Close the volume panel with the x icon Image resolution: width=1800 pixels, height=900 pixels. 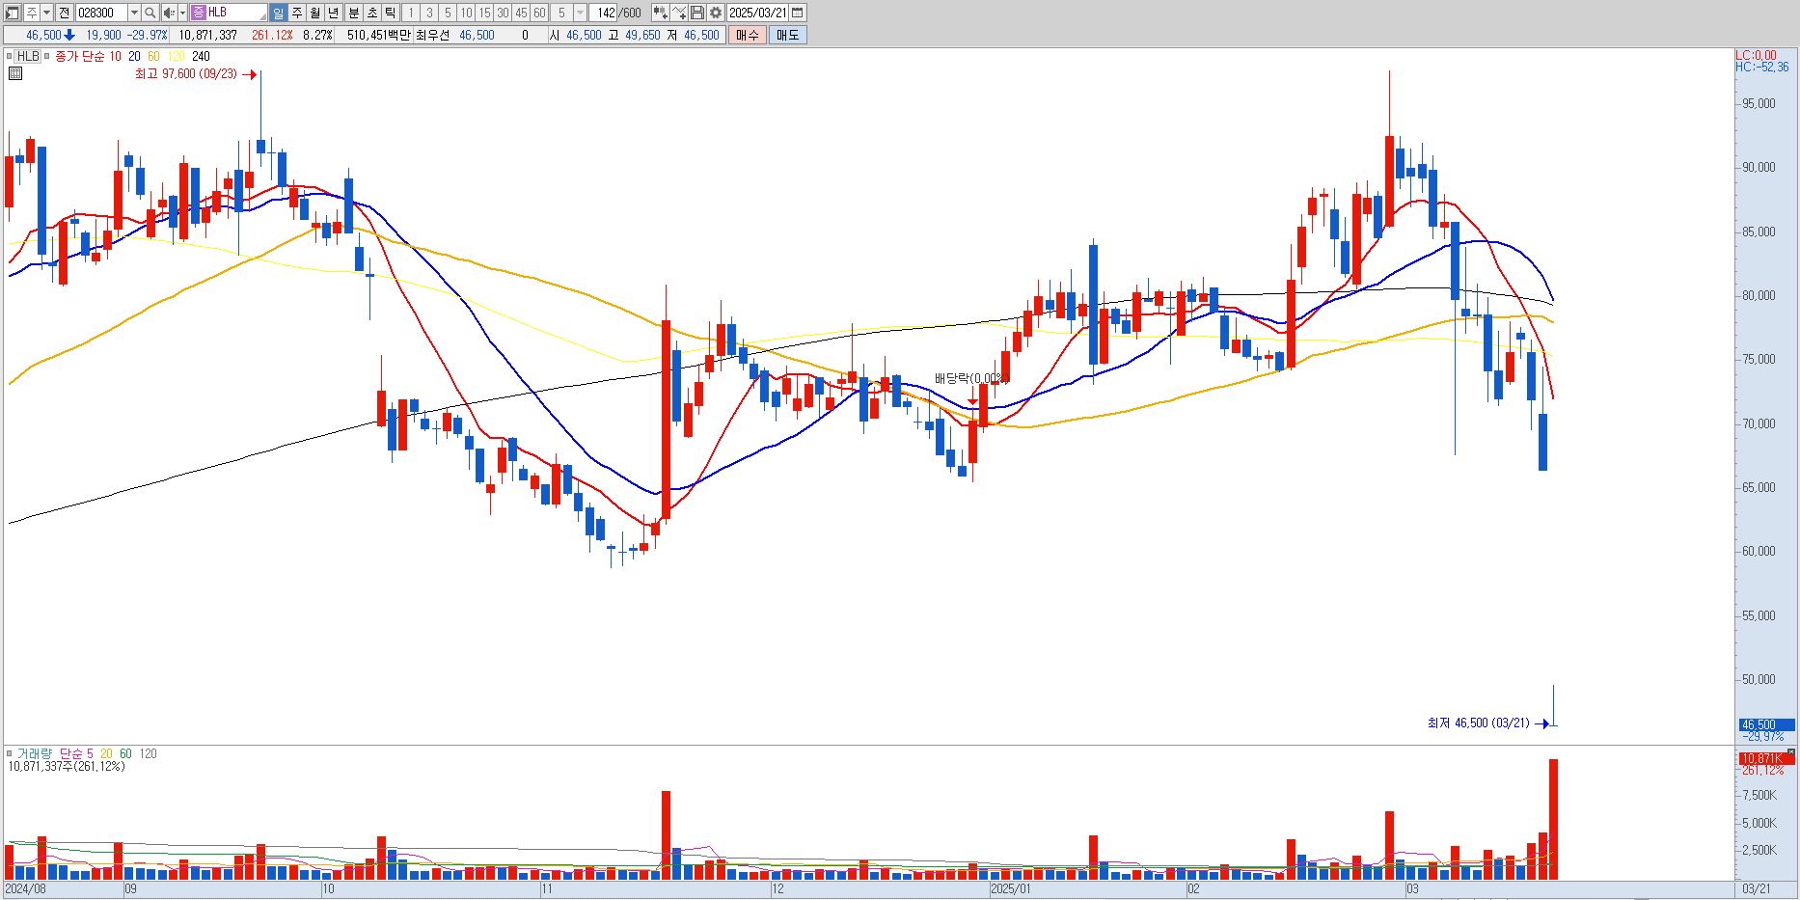point(1790,751)
